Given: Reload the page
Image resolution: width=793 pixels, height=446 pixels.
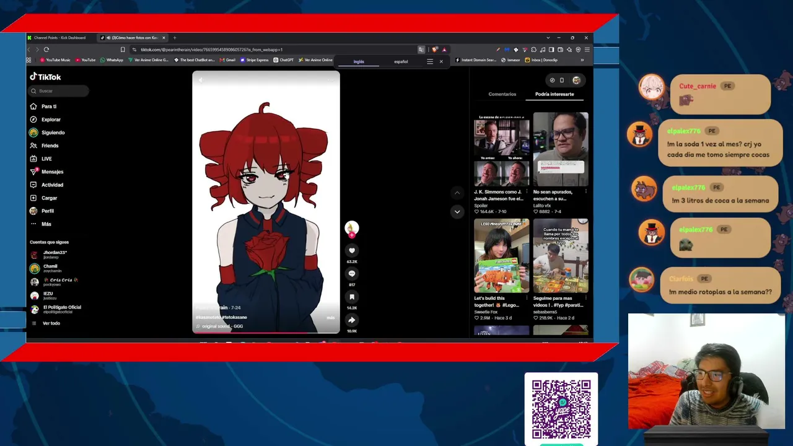Looking at the screenshot, I should coord(46,50).
